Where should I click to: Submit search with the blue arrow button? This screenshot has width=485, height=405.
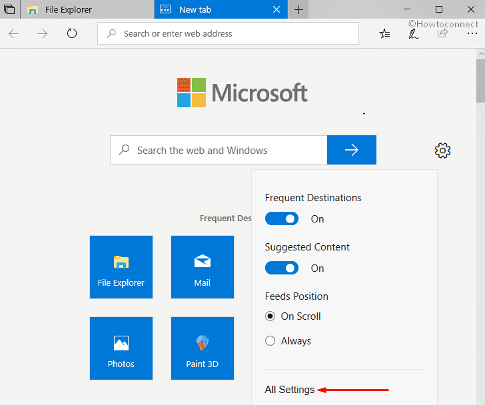click(x=352, y=150)
